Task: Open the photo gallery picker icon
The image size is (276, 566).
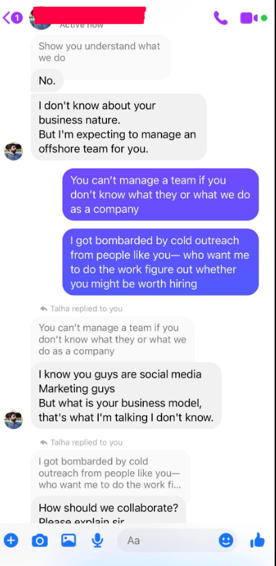Action: [x=69, y=540]
